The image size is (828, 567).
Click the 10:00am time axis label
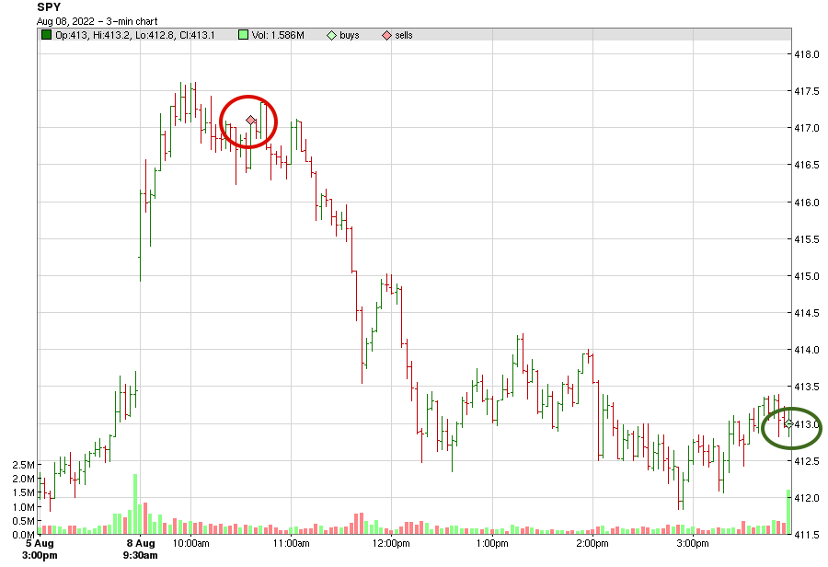tap(191, 543)
